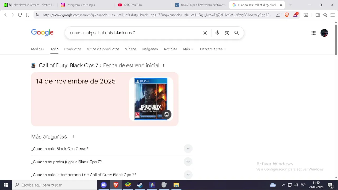Go back with the browser back arrow

pos(6,15)
